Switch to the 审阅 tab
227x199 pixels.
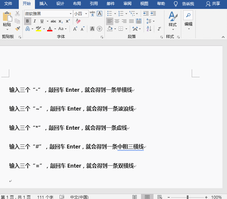(x=128, y=4)
